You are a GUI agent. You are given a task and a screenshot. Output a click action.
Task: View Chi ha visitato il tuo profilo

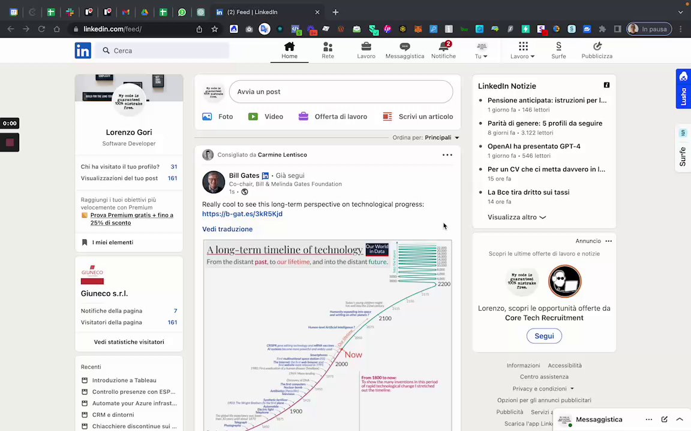129,166
